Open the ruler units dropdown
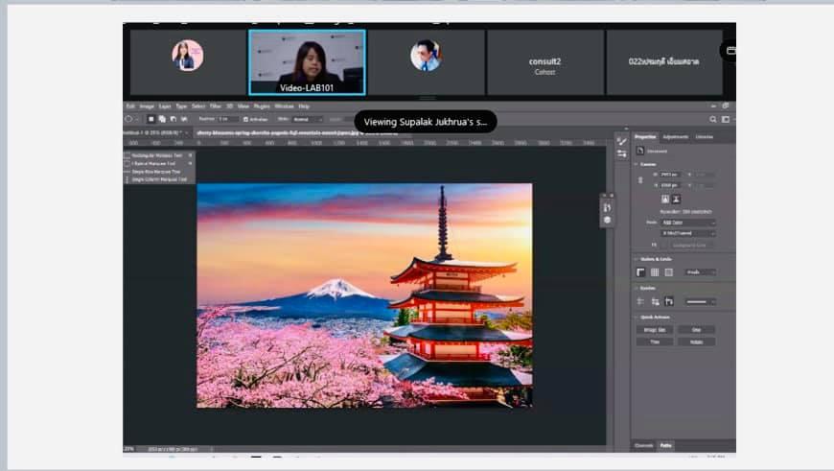 [x=700, y=272]
